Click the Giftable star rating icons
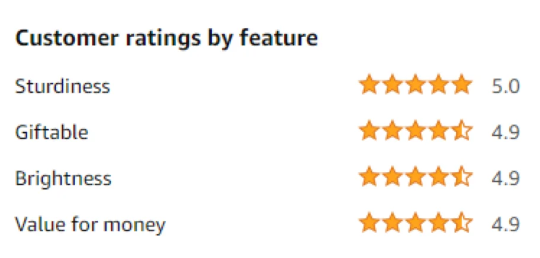 tap(416, 131)
